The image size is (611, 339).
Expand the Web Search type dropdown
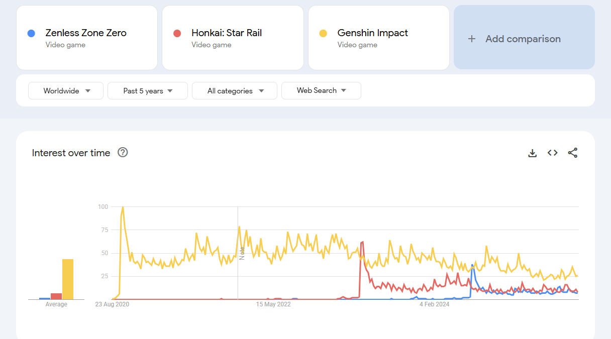[x=321, y=91]
